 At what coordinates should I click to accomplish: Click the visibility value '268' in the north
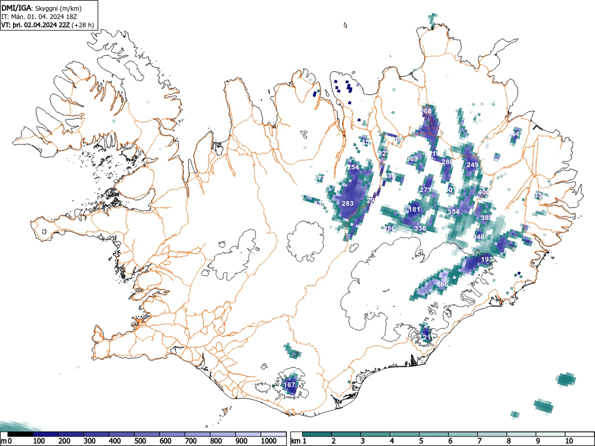426,111
